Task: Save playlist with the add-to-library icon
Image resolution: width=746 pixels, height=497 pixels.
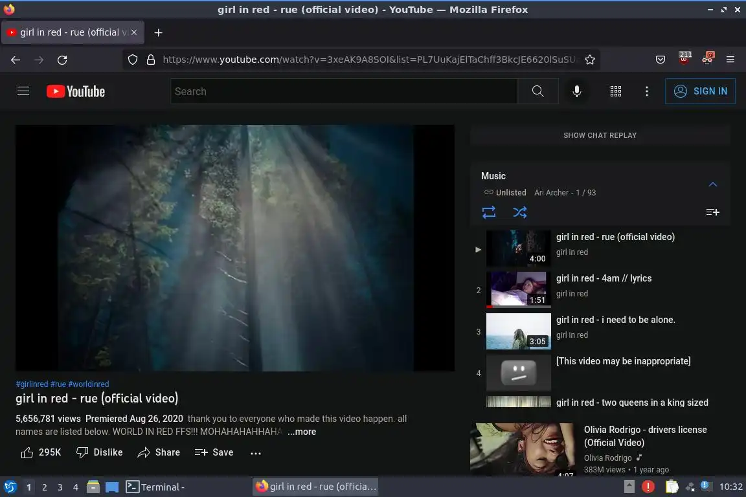Action: click(713, 212)
